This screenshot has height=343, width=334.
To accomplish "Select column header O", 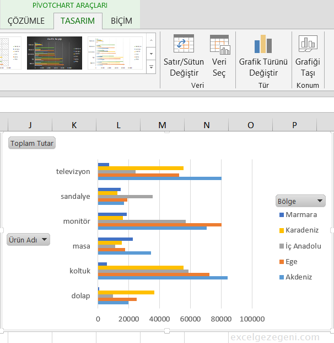I will click(x=251, y=125).
